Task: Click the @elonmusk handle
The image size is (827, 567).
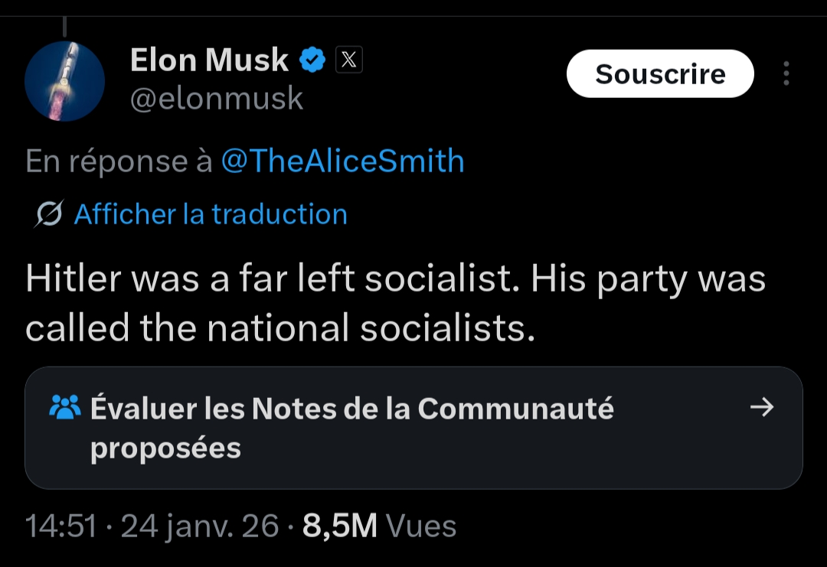Action: [x=217, y=99]
